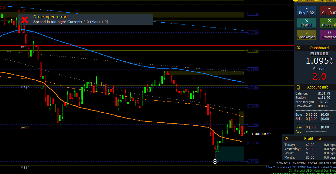336x174 pixels.
Task: Click the 1.0970 price level label
Action: click(x=253, y=106)
